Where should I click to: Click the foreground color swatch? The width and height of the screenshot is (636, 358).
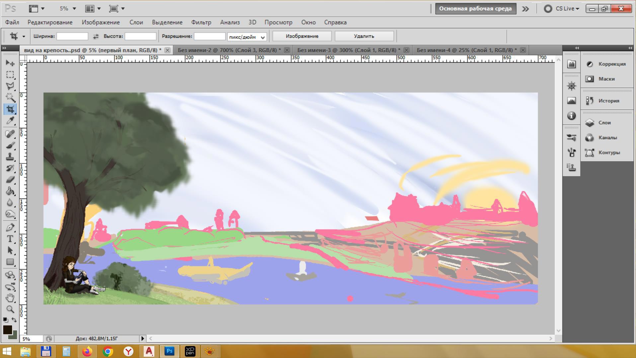(x=7, y=329)
